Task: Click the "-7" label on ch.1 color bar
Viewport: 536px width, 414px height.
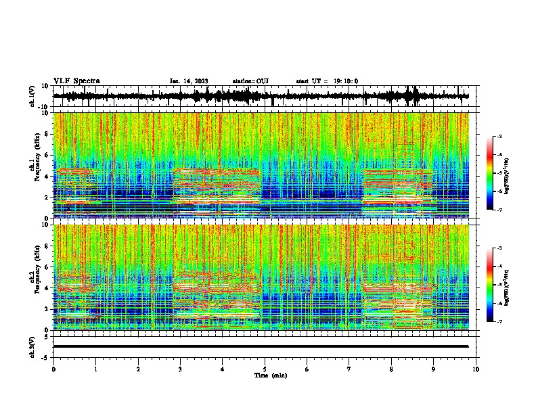Action: [x=499, y=210]
